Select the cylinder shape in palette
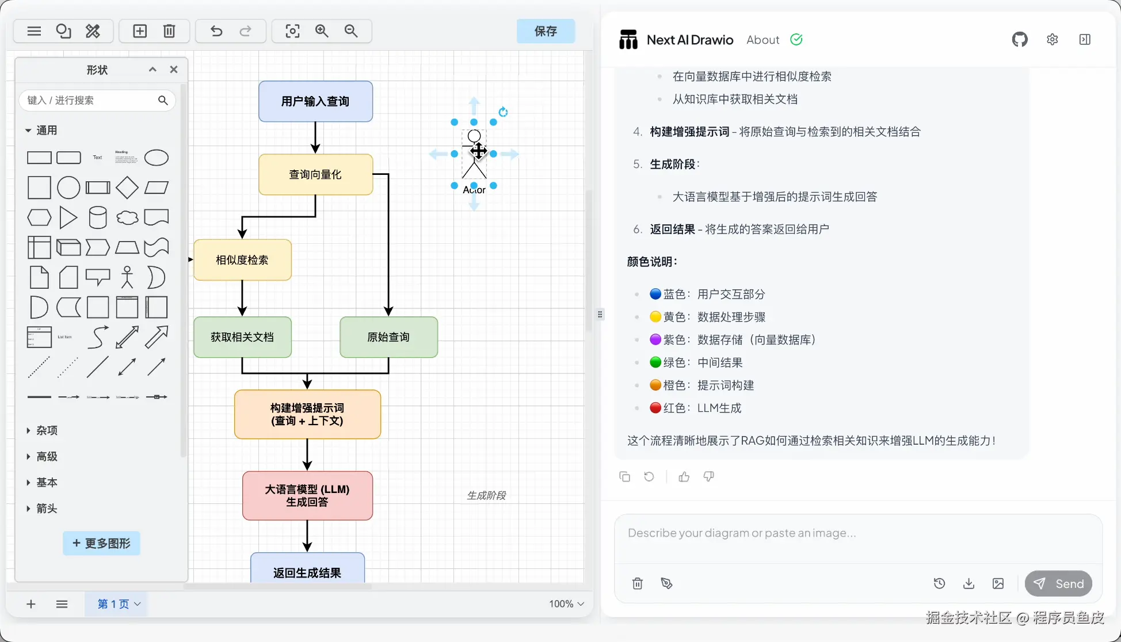Image resolution: width=1121 pixels, height=642 pixels. coord(98,217)
